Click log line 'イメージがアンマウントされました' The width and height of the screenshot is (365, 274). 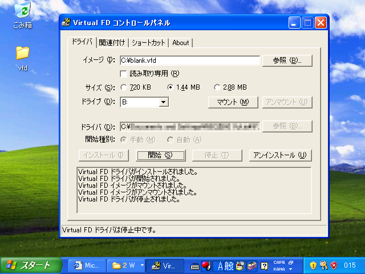[137, 192]
